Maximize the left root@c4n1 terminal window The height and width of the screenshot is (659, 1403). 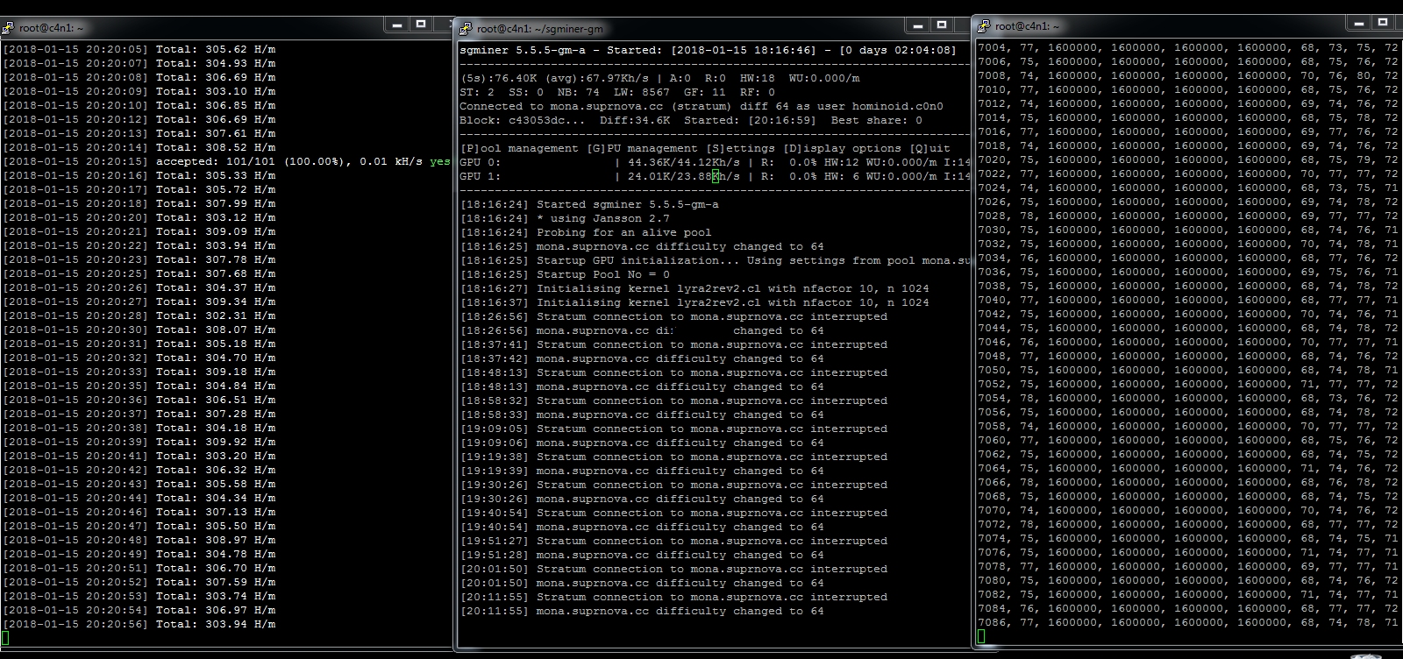tap(421, 25)
